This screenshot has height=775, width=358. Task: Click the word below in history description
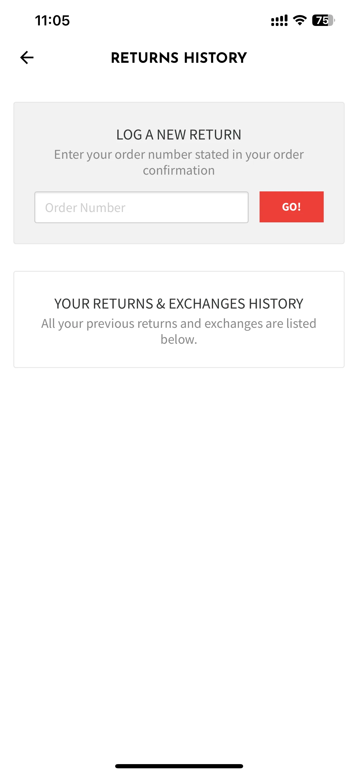(179, 340)
